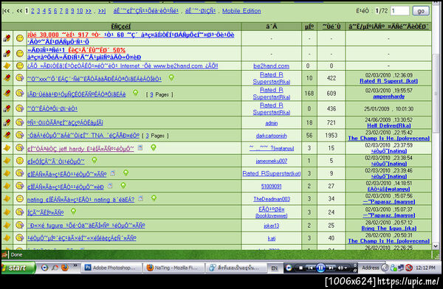The height and width of the screenshot is (289, 443).
Task: Click the folder icon in the joker13 row
Action: tap(7, 225)
